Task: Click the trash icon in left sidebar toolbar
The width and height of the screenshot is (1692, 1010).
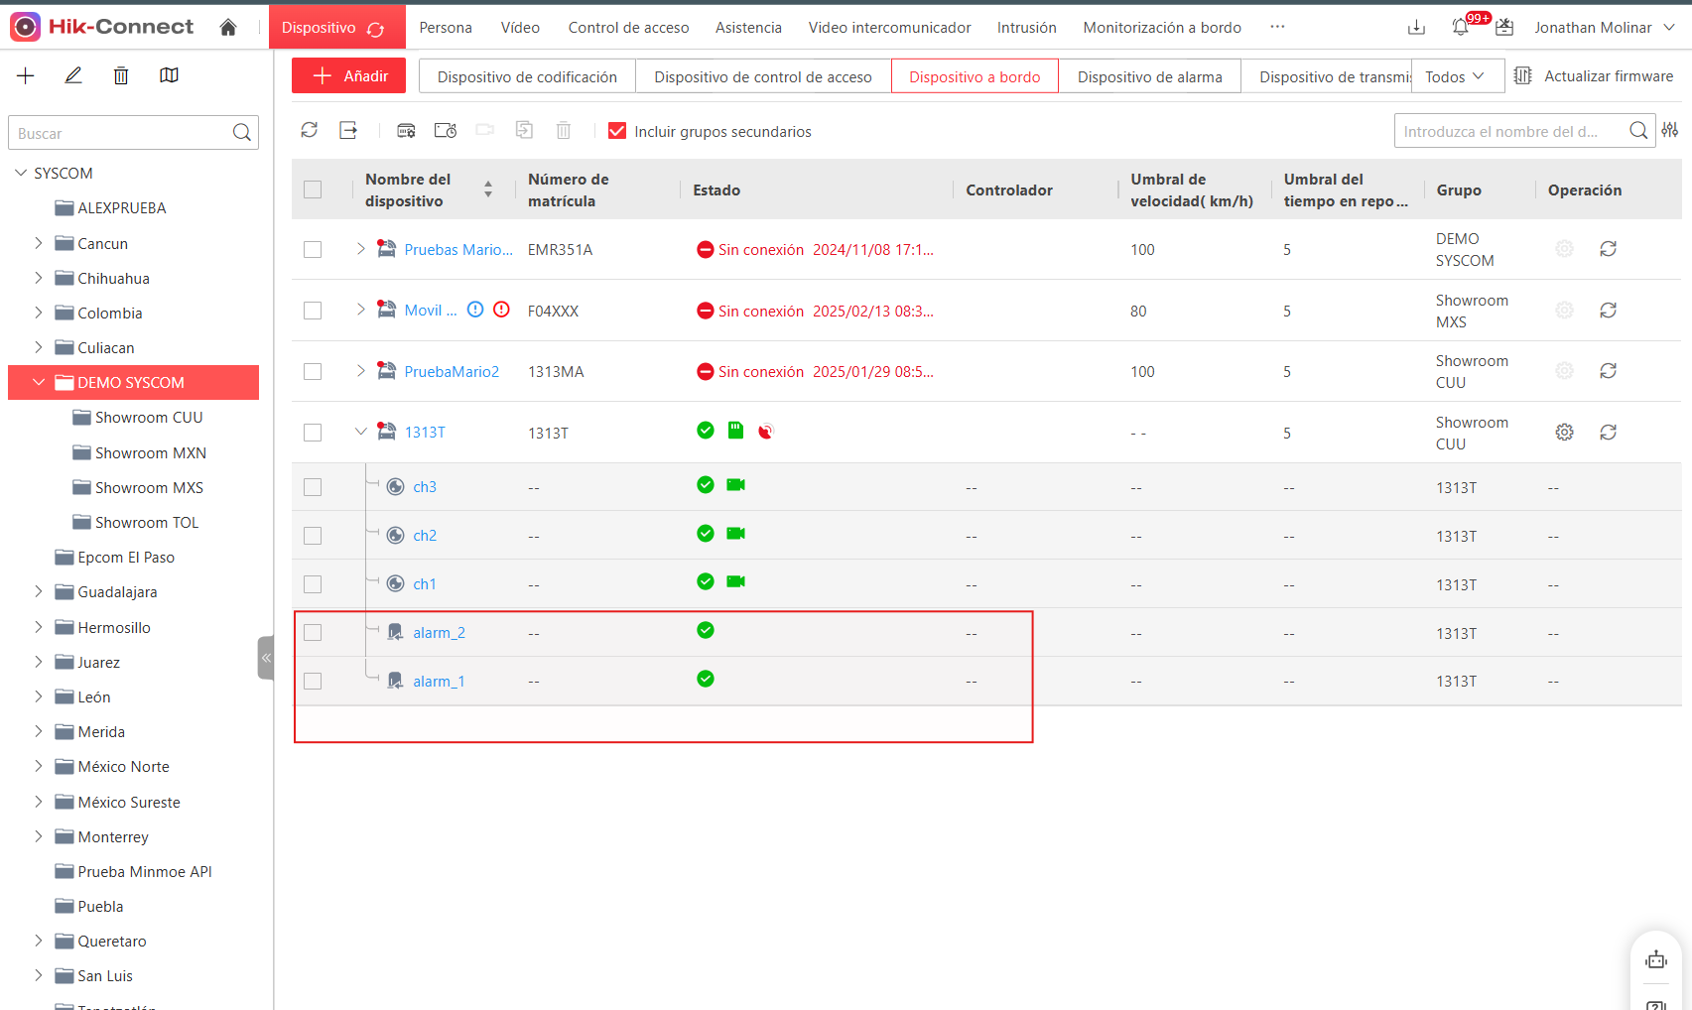Action: click(121, 75)
